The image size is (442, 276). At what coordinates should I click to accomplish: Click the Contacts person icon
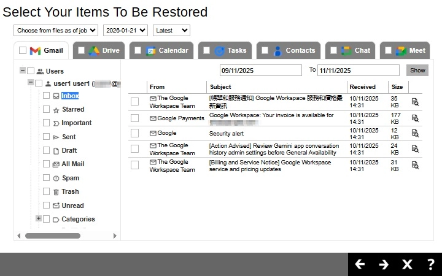277,51
